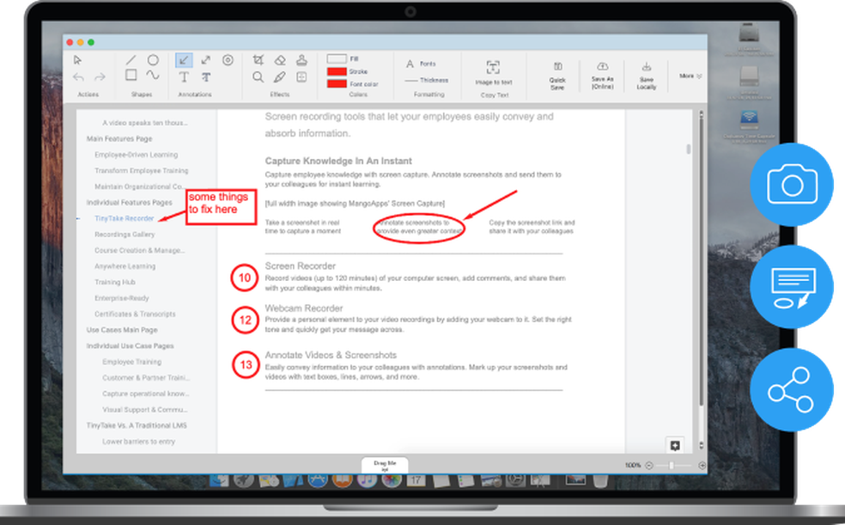Select the Magnifier effect tool
845x525 pixels.
258,76
